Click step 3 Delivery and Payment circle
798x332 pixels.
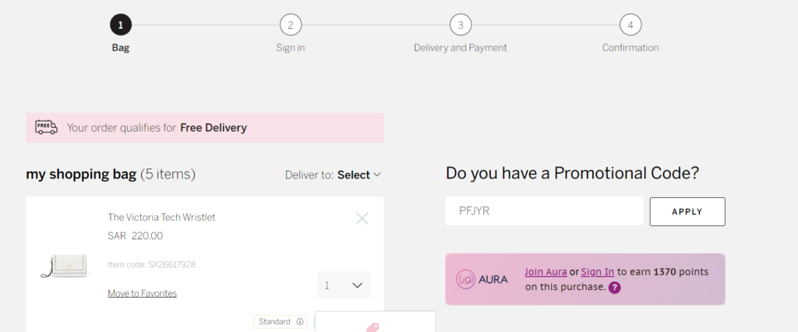[x=461, y=25]
